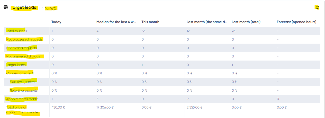325x118 pixels.
Task: Click the Appointments made row label
Action: click(x=22, y=99)
